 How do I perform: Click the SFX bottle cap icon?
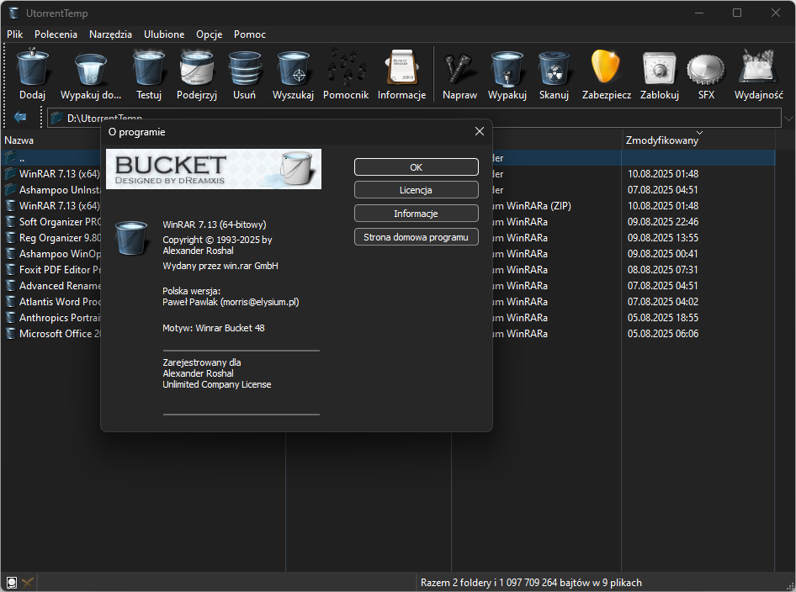tap(706, 68)
